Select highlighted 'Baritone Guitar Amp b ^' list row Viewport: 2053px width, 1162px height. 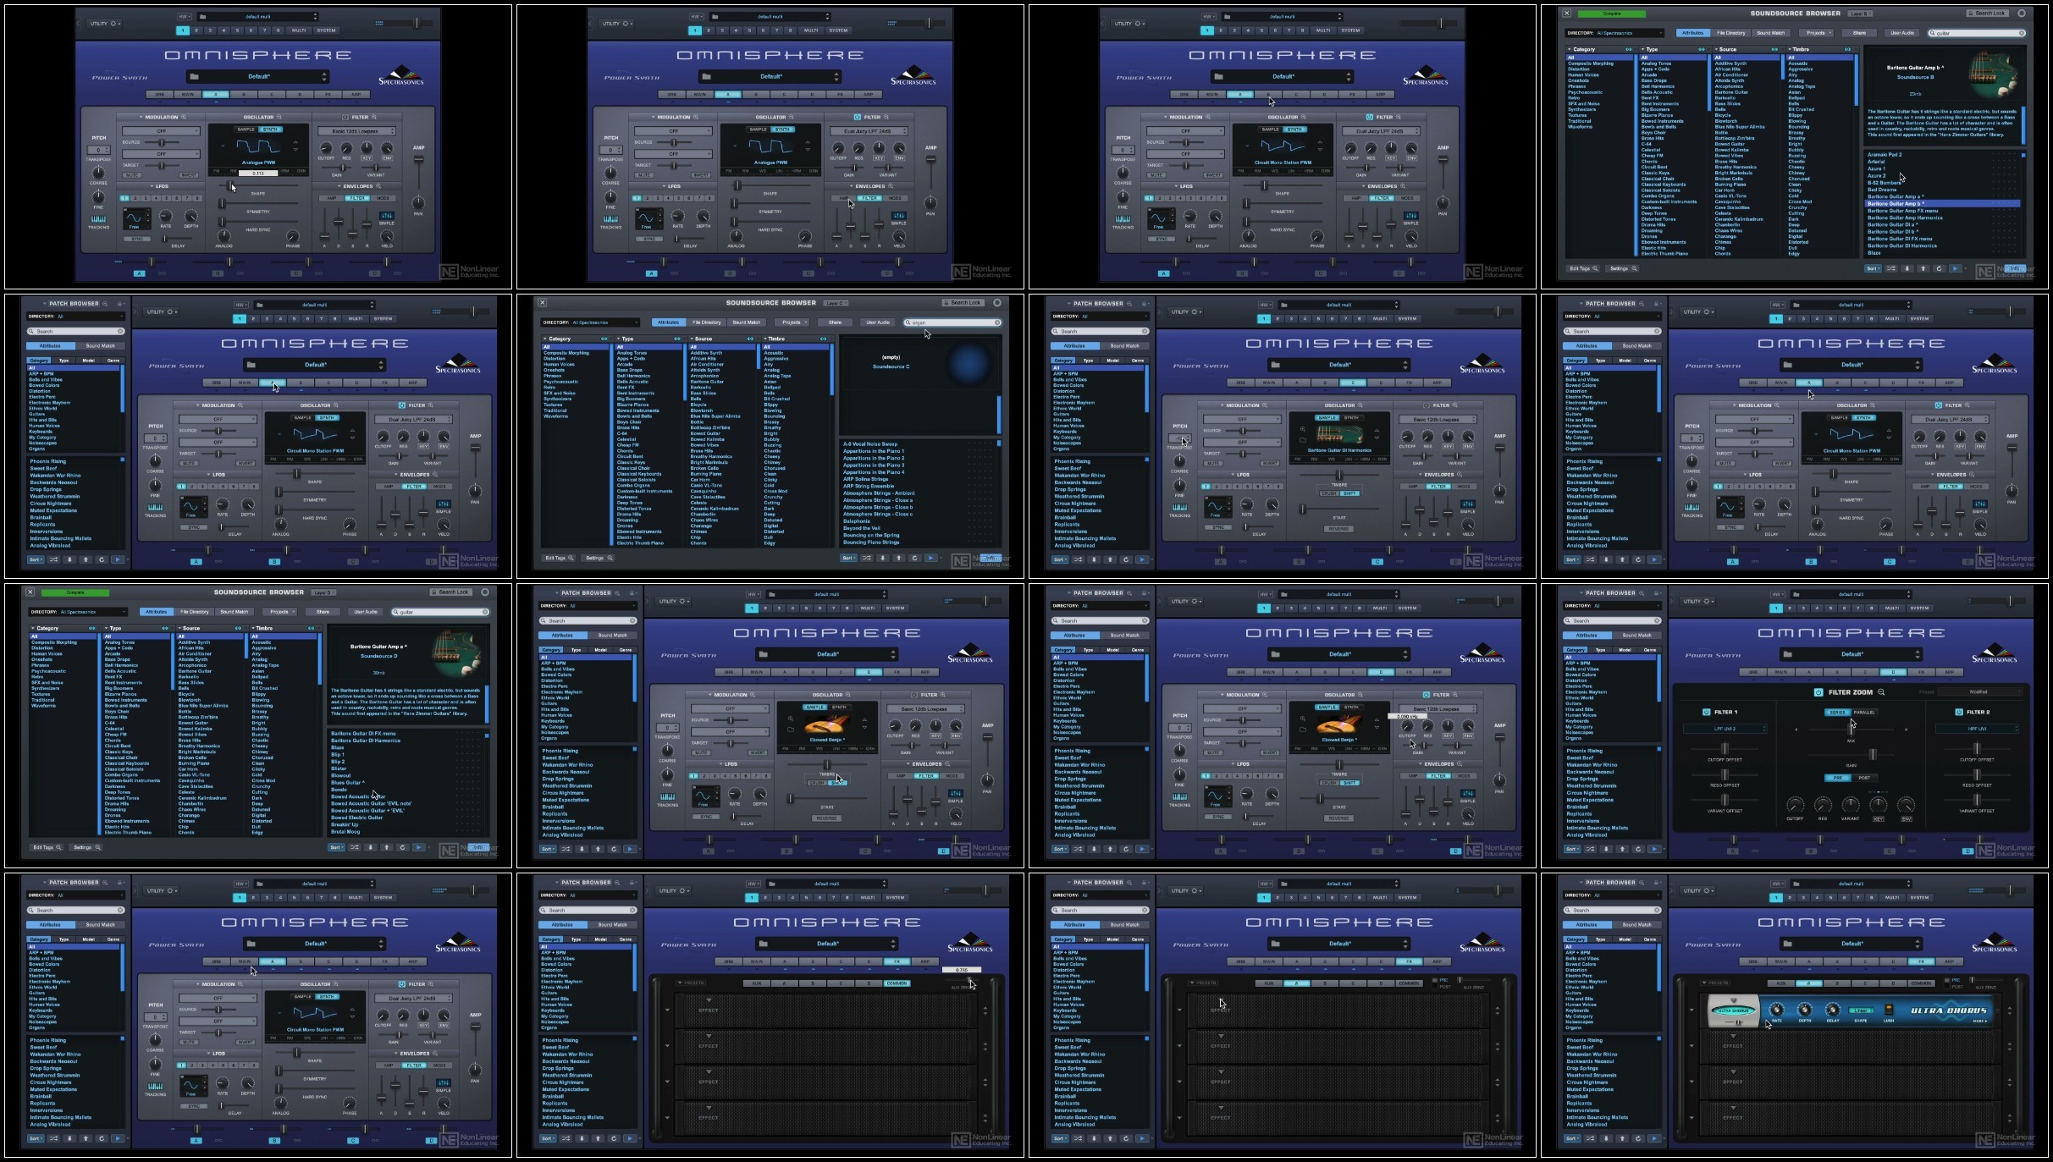(1943, 203)
